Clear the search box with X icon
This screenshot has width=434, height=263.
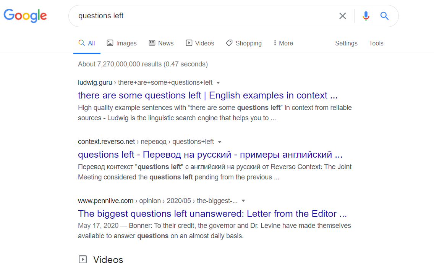343,16
